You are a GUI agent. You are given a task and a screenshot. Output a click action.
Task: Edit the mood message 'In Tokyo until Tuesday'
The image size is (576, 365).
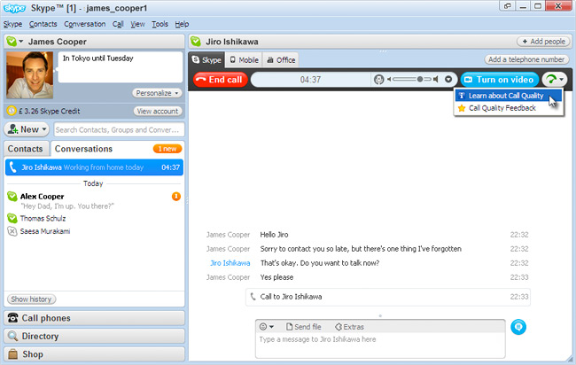coord(121,66)
